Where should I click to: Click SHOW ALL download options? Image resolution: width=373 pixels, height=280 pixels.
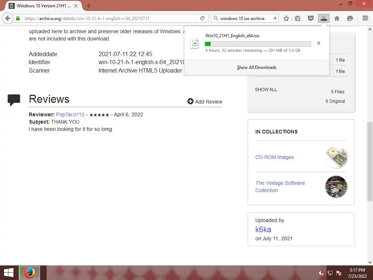tap(266, 90)
